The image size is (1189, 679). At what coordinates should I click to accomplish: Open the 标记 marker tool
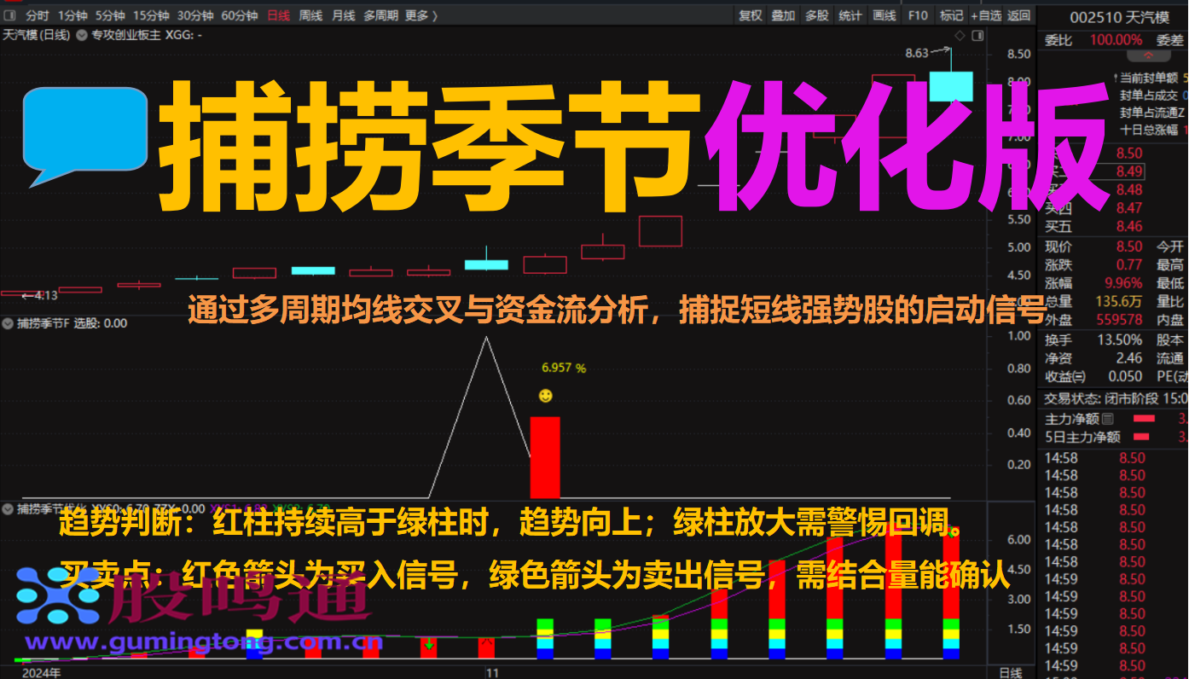[952, 15]
